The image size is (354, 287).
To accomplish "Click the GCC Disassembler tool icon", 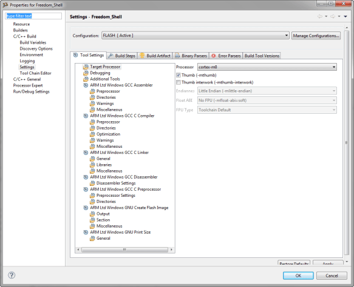I will point(86,177).
